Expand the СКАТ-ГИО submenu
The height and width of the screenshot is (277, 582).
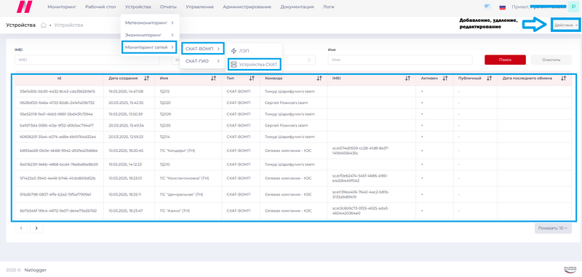203,61
